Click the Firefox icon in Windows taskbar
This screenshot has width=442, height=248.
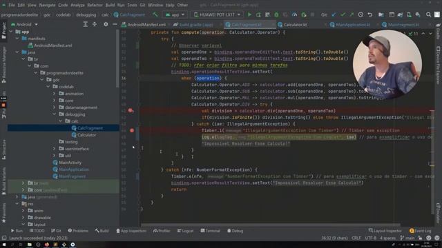point(47,245)
